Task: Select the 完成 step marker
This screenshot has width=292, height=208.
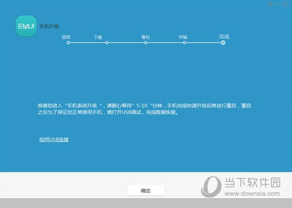Action: coord(223,43)
